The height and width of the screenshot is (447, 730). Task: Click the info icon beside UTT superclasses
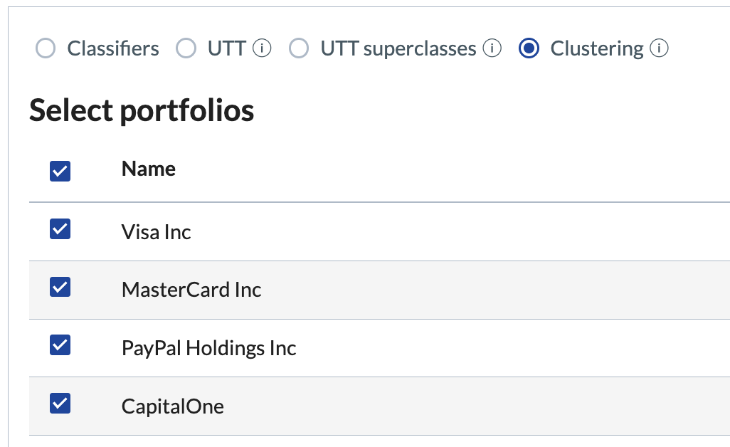[492, 48]
